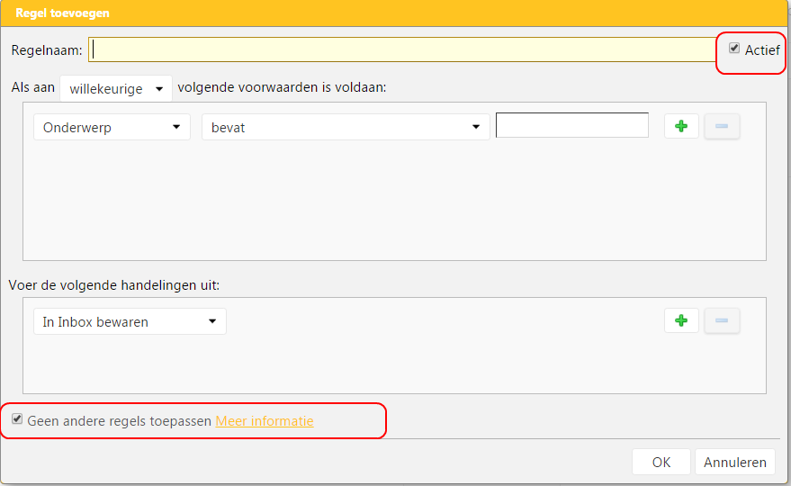Open the 'willekeurige' conditions dropdown
The height and width of the screenshot is (486, 791).
click(x=115, y=88)
